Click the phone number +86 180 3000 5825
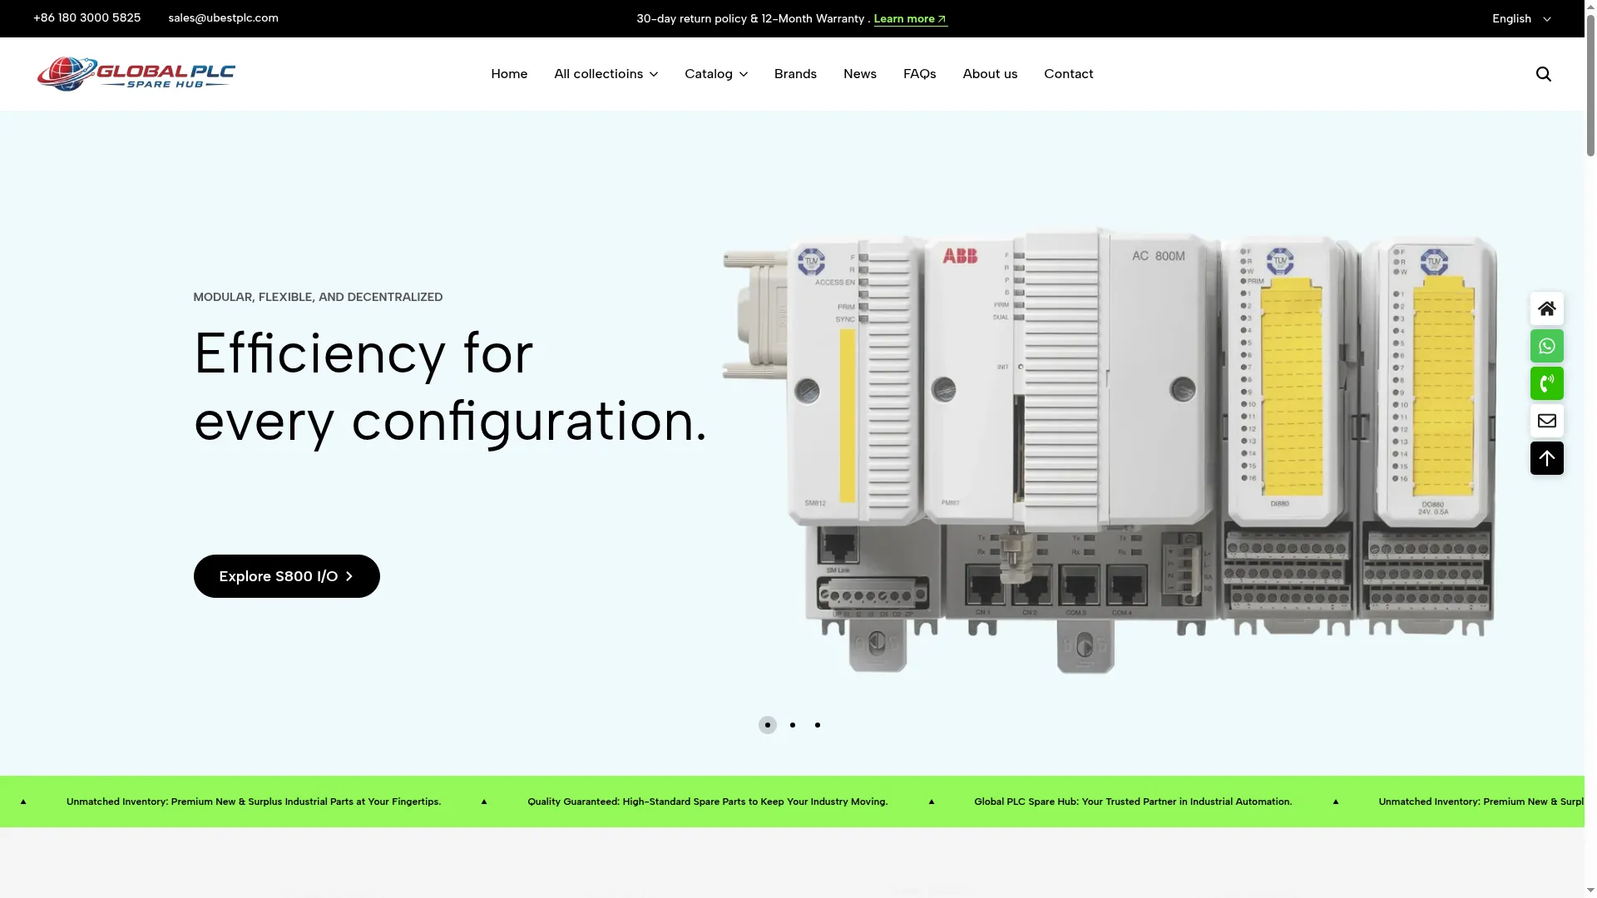 [87, 17]
